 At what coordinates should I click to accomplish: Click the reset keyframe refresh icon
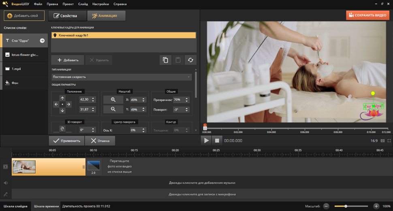pos(190,60)
